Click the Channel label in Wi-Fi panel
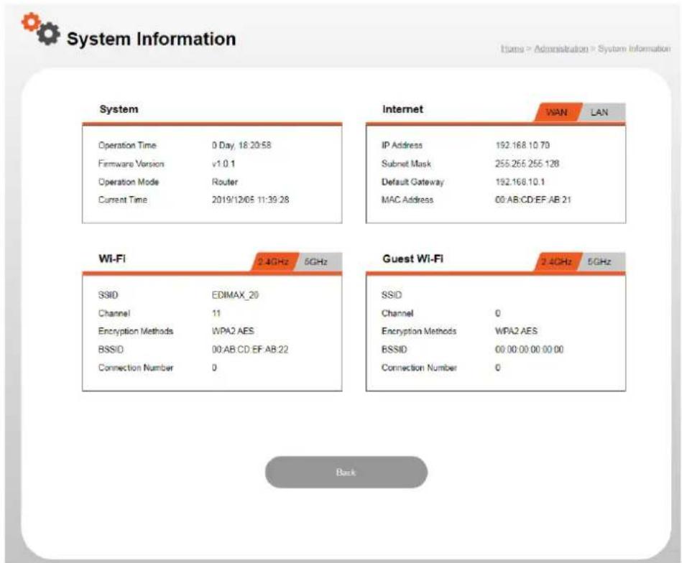 point(114,313)
